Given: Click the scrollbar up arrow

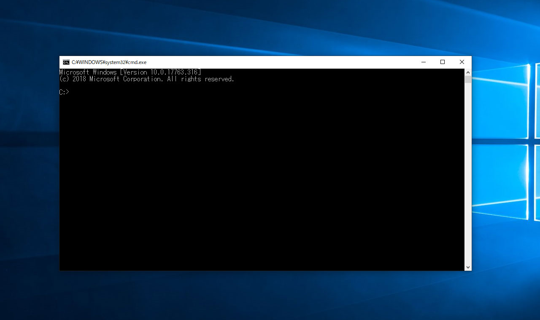Looking at the screenshot, I should (x=468, y=72).
